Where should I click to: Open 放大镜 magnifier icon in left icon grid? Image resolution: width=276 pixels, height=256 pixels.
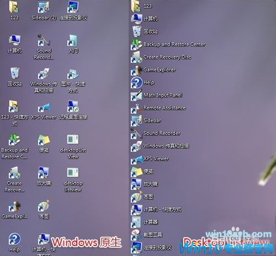tap(44, 173)
